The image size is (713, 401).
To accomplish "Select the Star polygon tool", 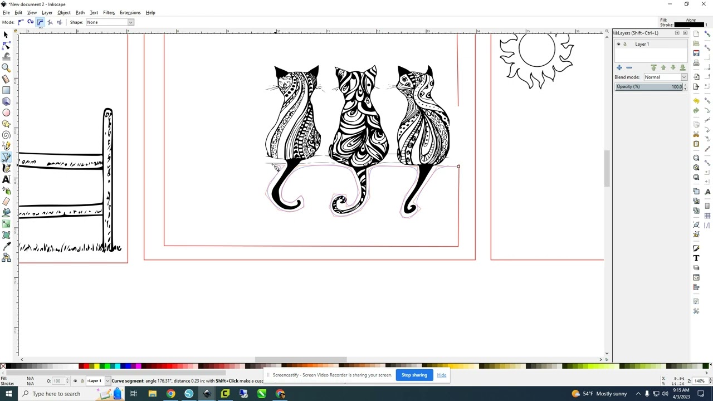I will (x=6, y=124).
